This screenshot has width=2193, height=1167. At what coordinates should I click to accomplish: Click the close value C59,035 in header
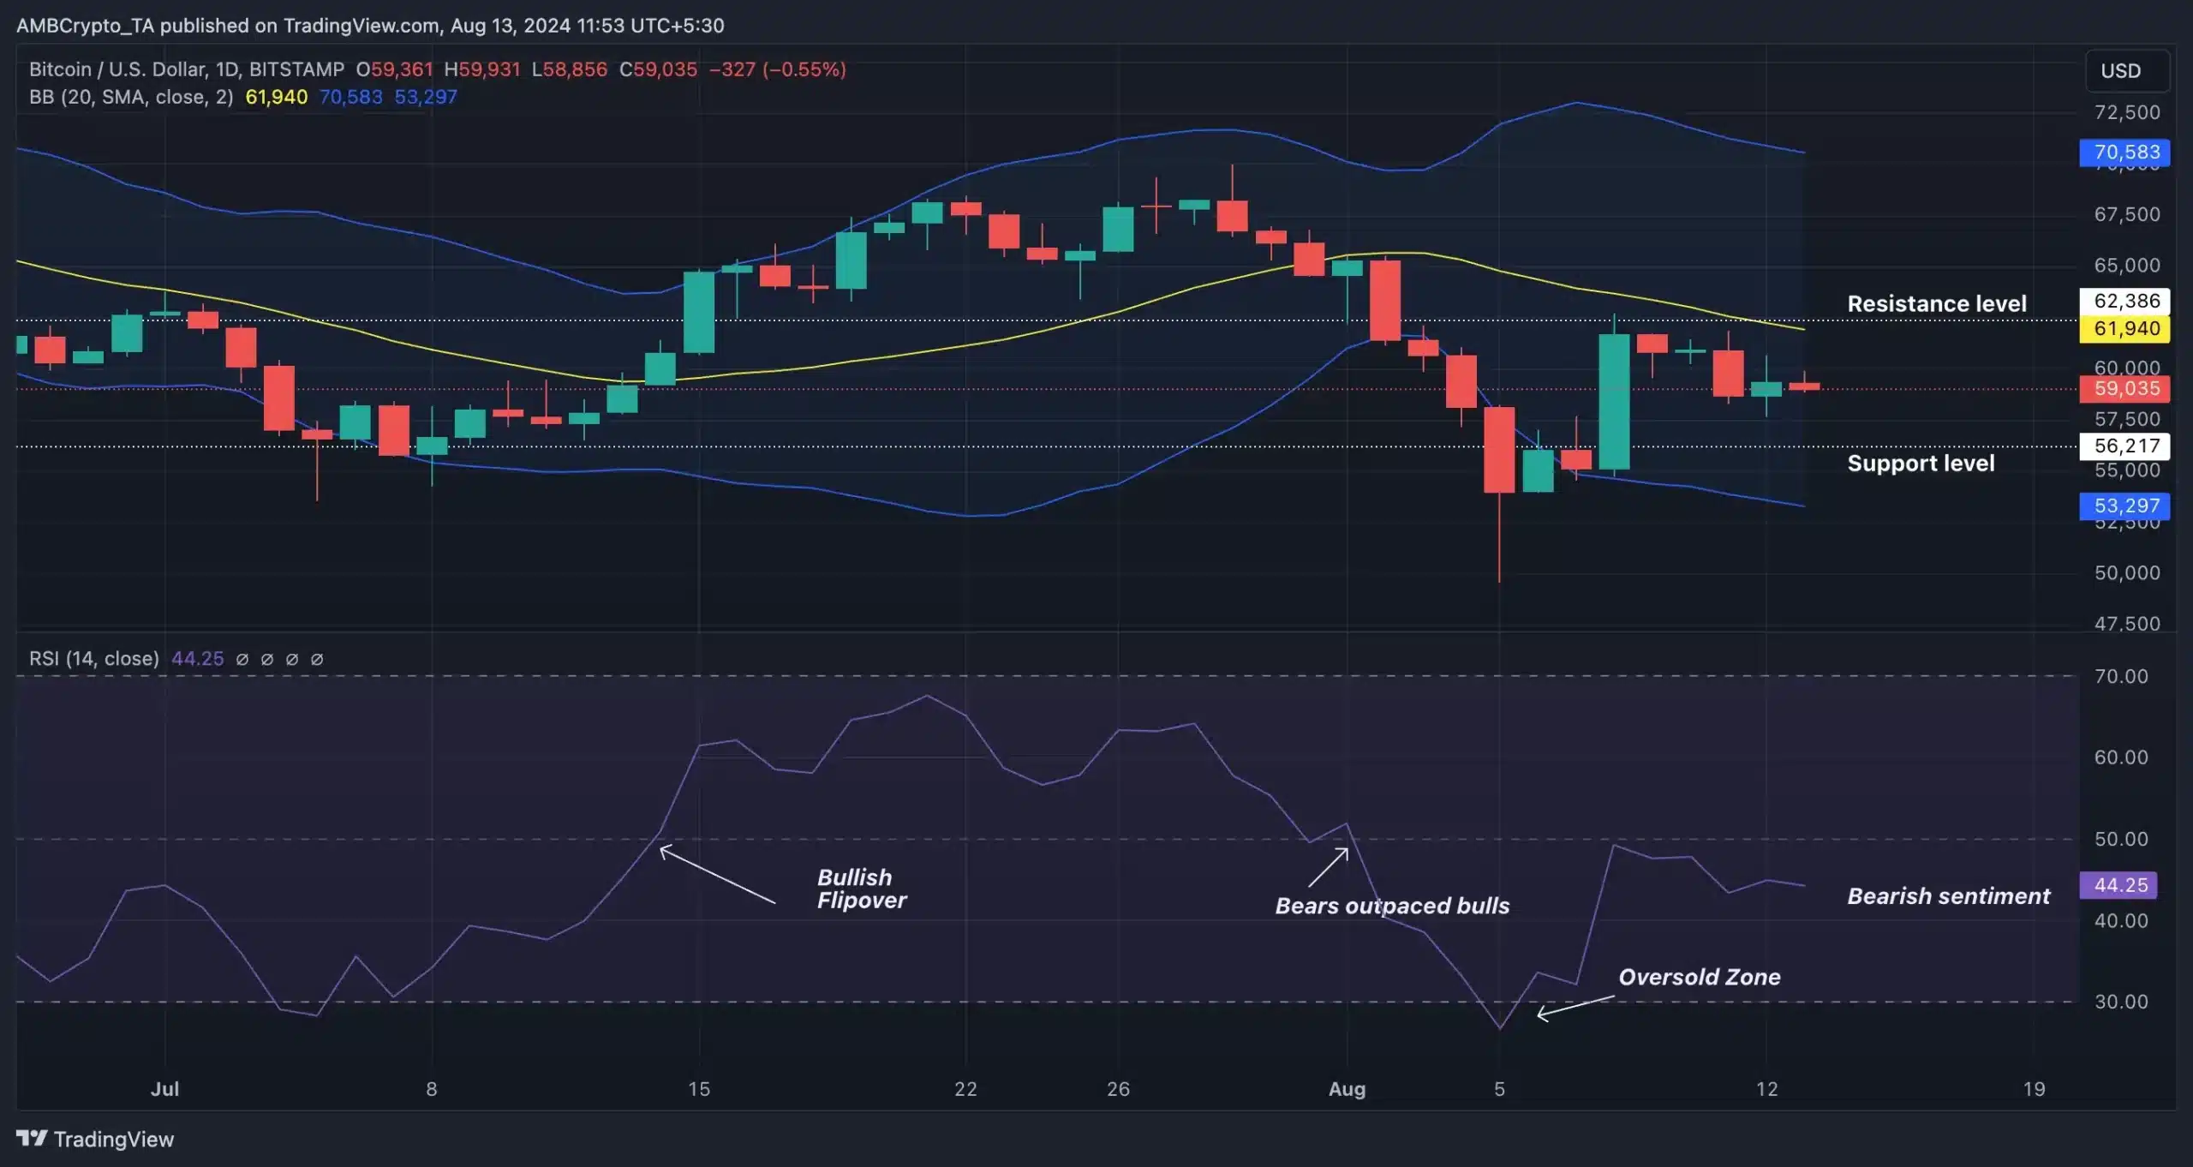[658, 69]
